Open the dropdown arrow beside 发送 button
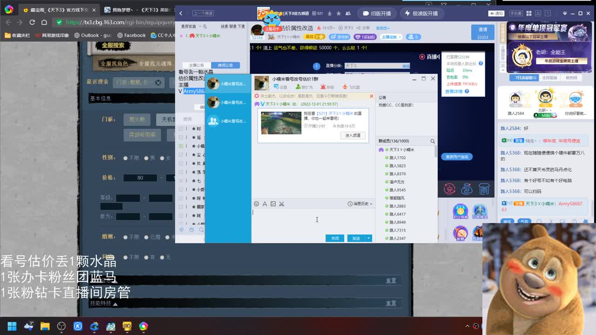 click(x=368, y=238)
